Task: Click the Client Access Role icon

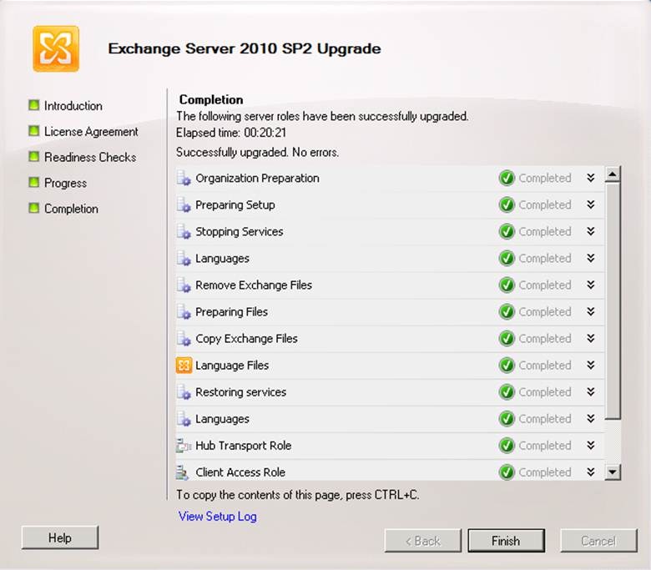Action: tap(182, 472)
